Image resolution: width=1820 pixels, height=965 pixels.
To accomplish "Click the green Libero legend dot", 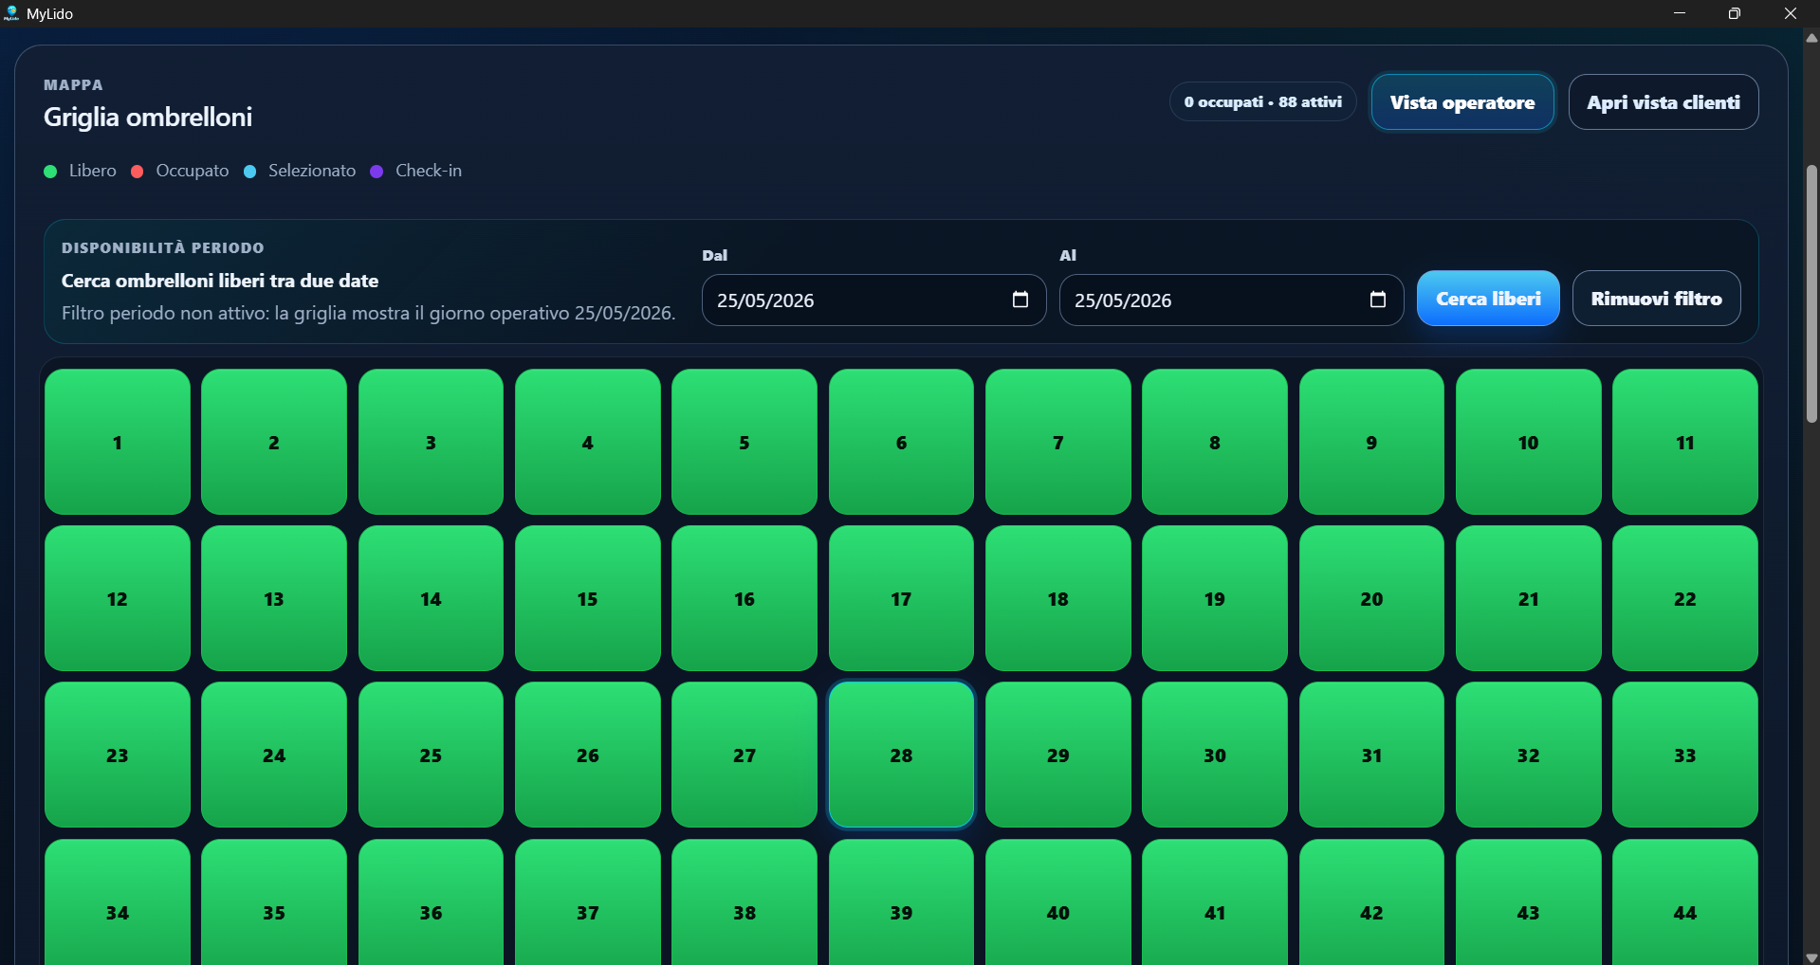I will tap(51, 172).
